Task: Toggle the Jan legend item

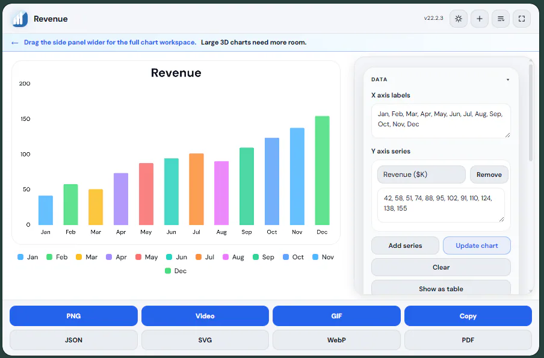Action: pos(28,257)
